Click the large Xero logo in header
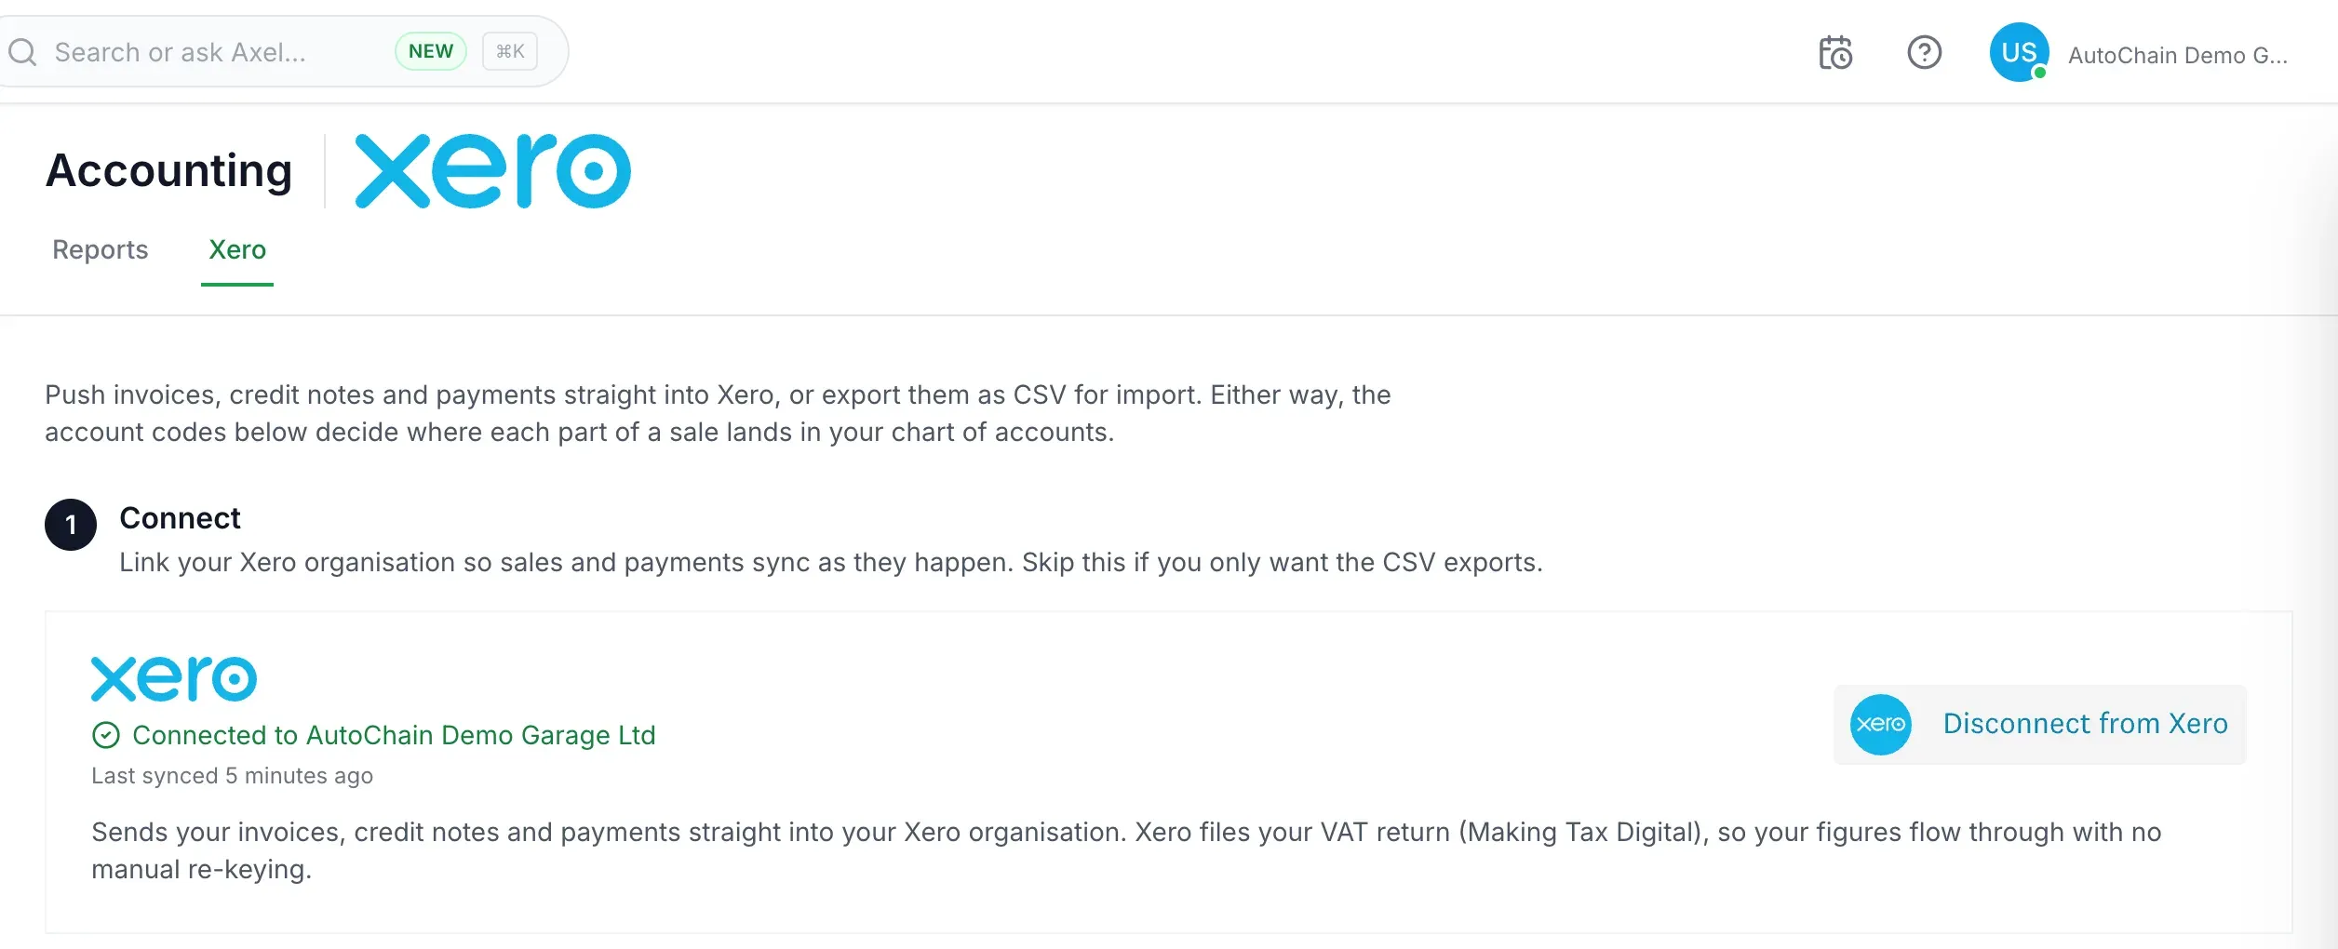 [493, 171]
